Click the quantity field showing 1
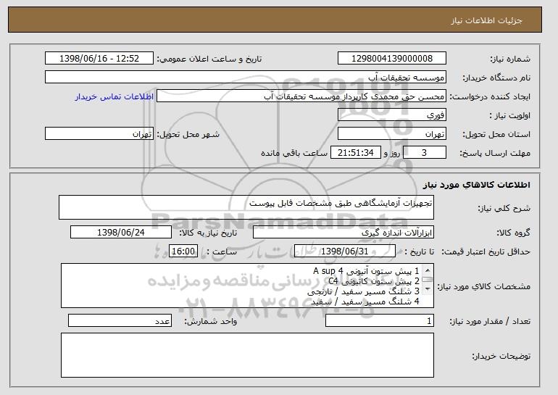 coord(380,320)
